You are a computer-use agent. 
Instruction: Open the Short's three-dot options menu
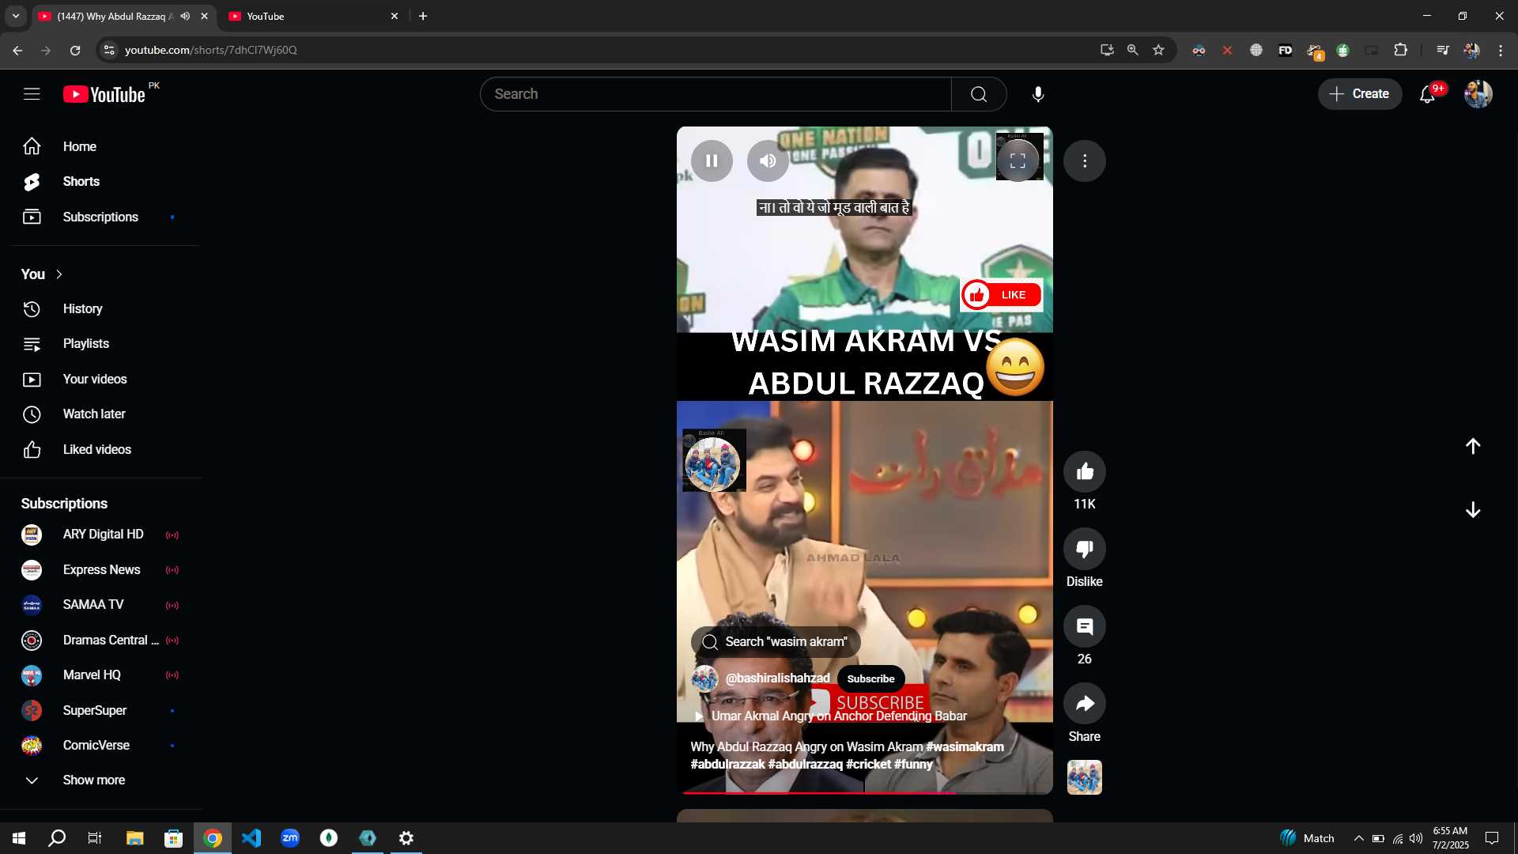click(1085, 161)
